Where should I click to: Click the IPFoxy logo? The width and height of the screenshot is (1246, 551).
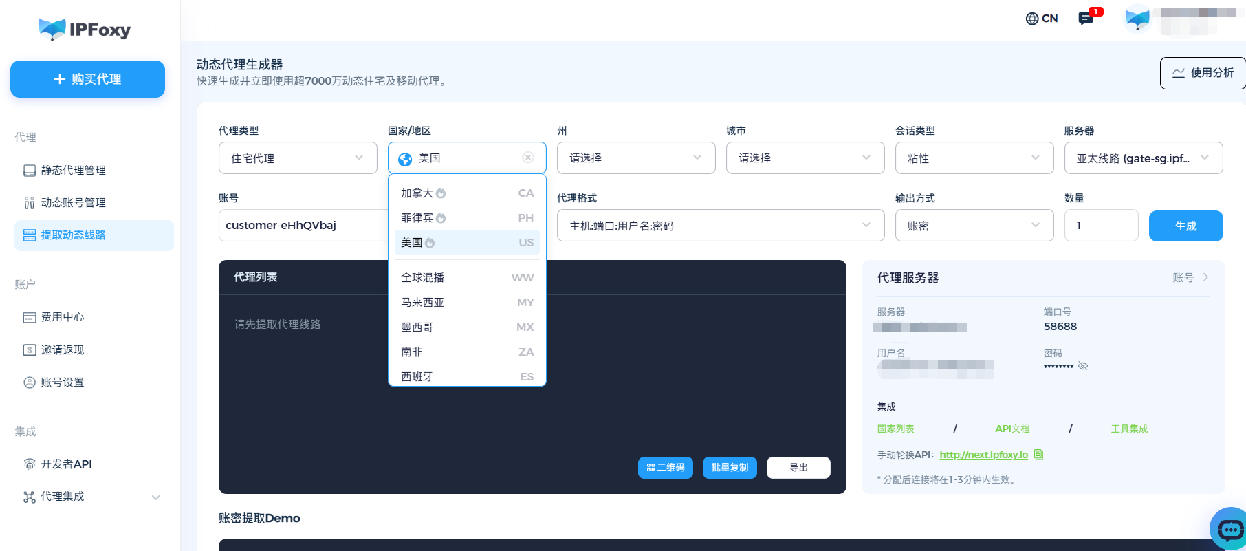(85, 29)
